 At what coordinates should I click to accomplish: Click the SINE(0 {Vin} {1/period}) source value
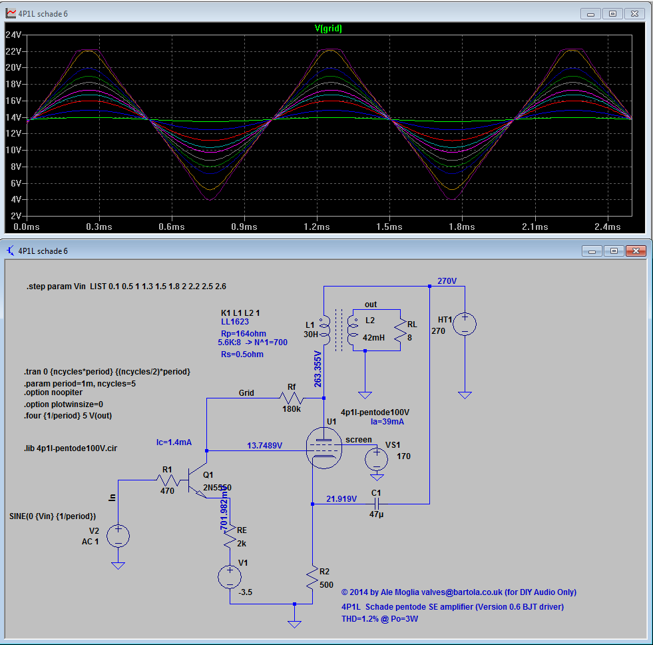53,516
